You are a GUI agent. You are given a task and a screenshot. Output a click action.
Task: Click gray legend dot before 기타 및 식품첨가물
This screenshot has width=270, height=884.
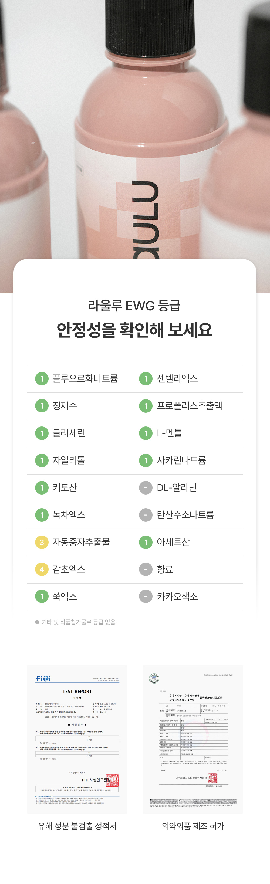coord(37,622)
